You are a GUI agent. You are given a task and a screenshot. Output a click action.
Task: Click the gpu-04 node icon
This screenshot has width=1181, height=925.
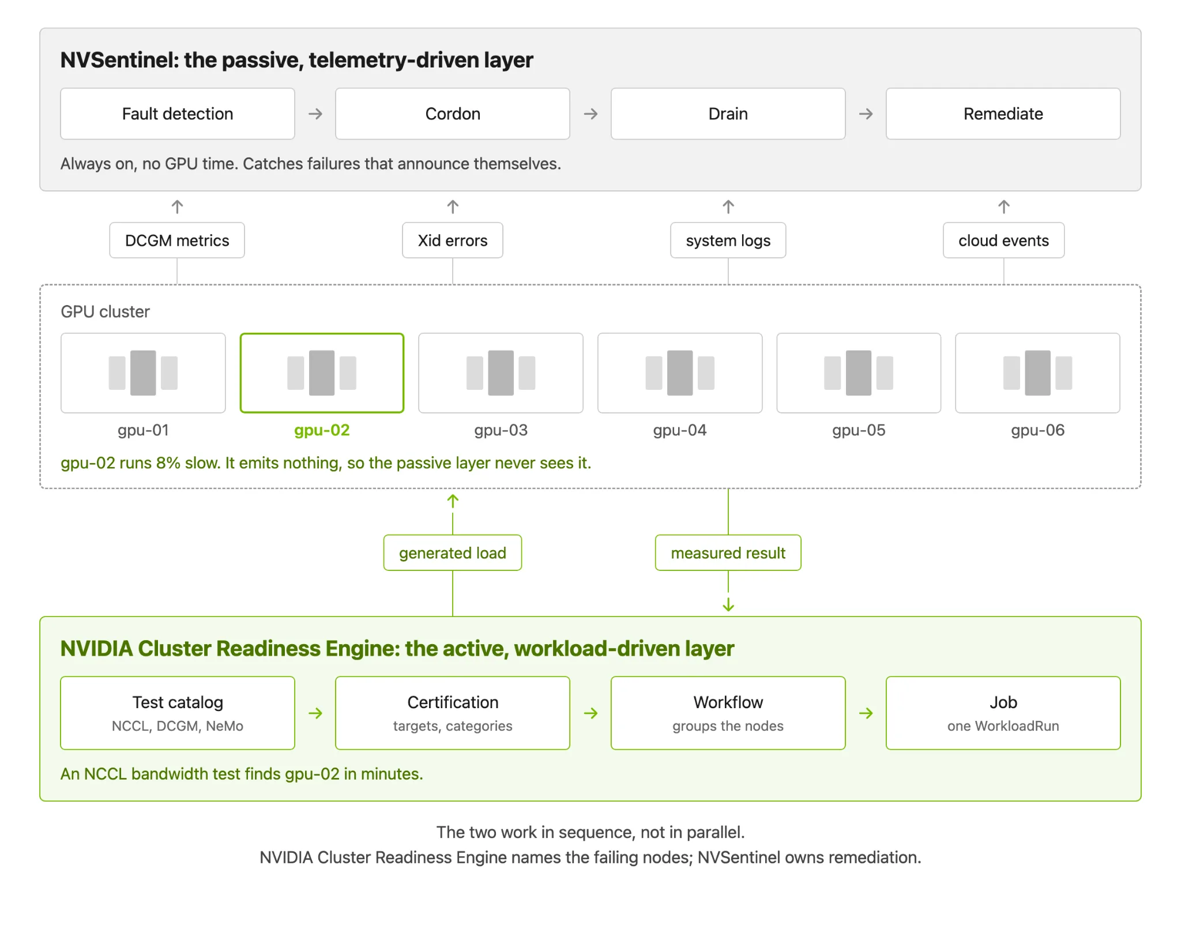[680, 373]
